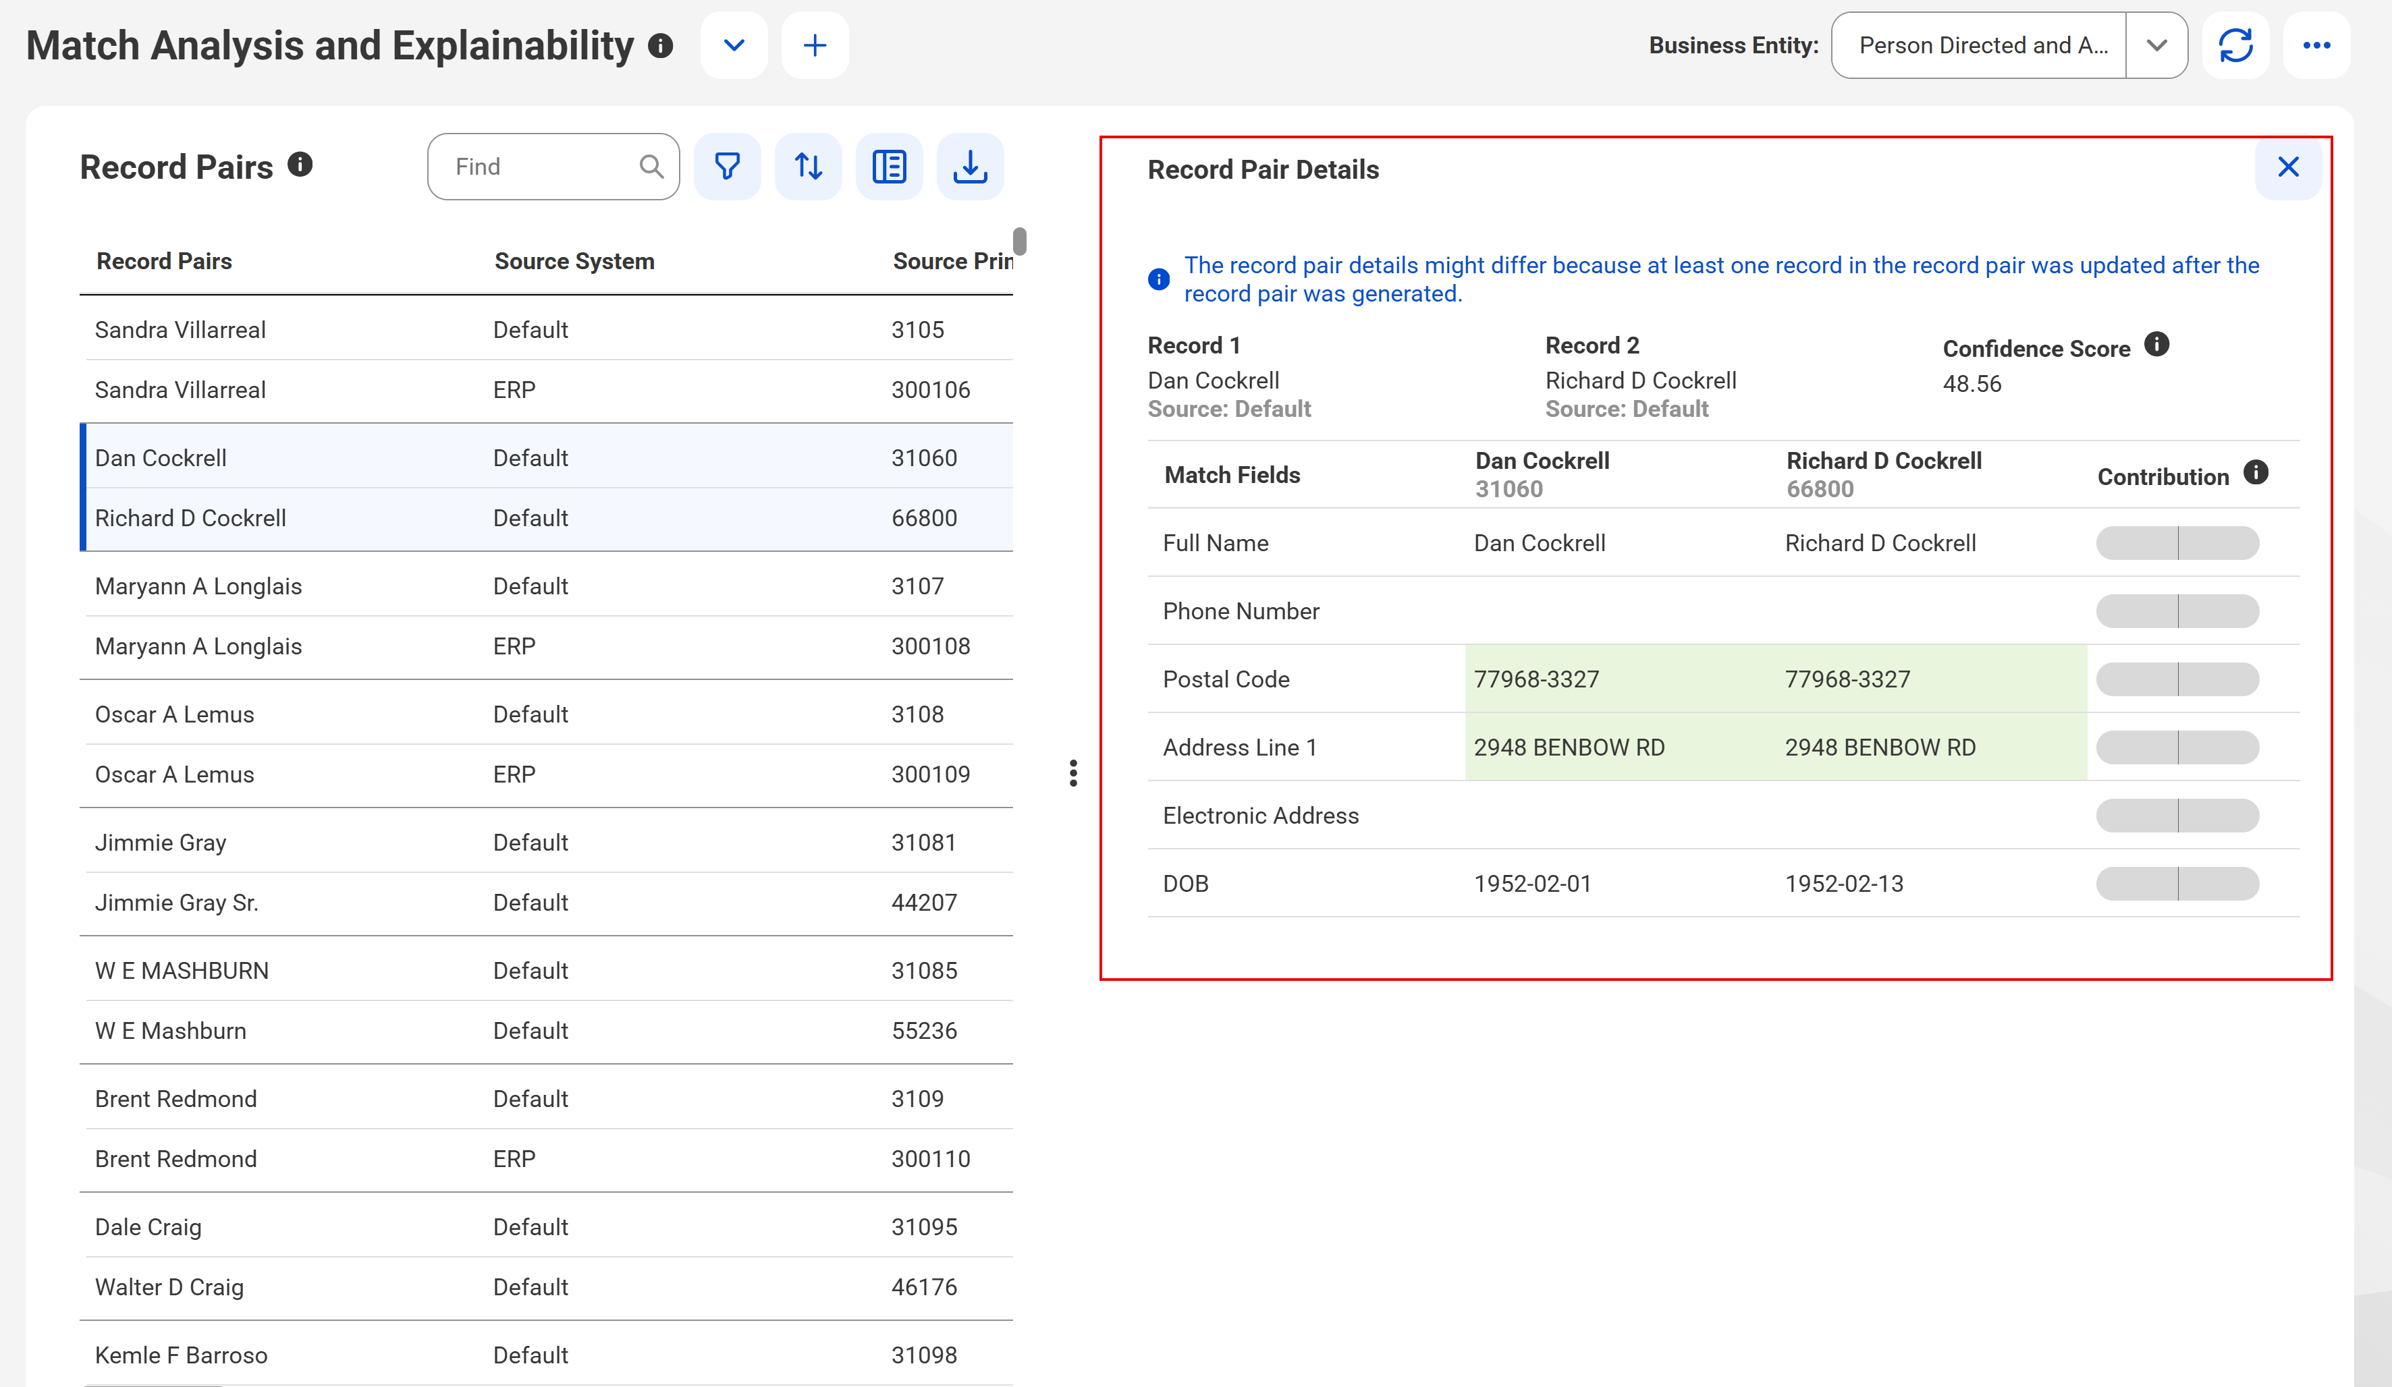Click the info icon next to Record Pairs heading

click(x=300, y=165)
